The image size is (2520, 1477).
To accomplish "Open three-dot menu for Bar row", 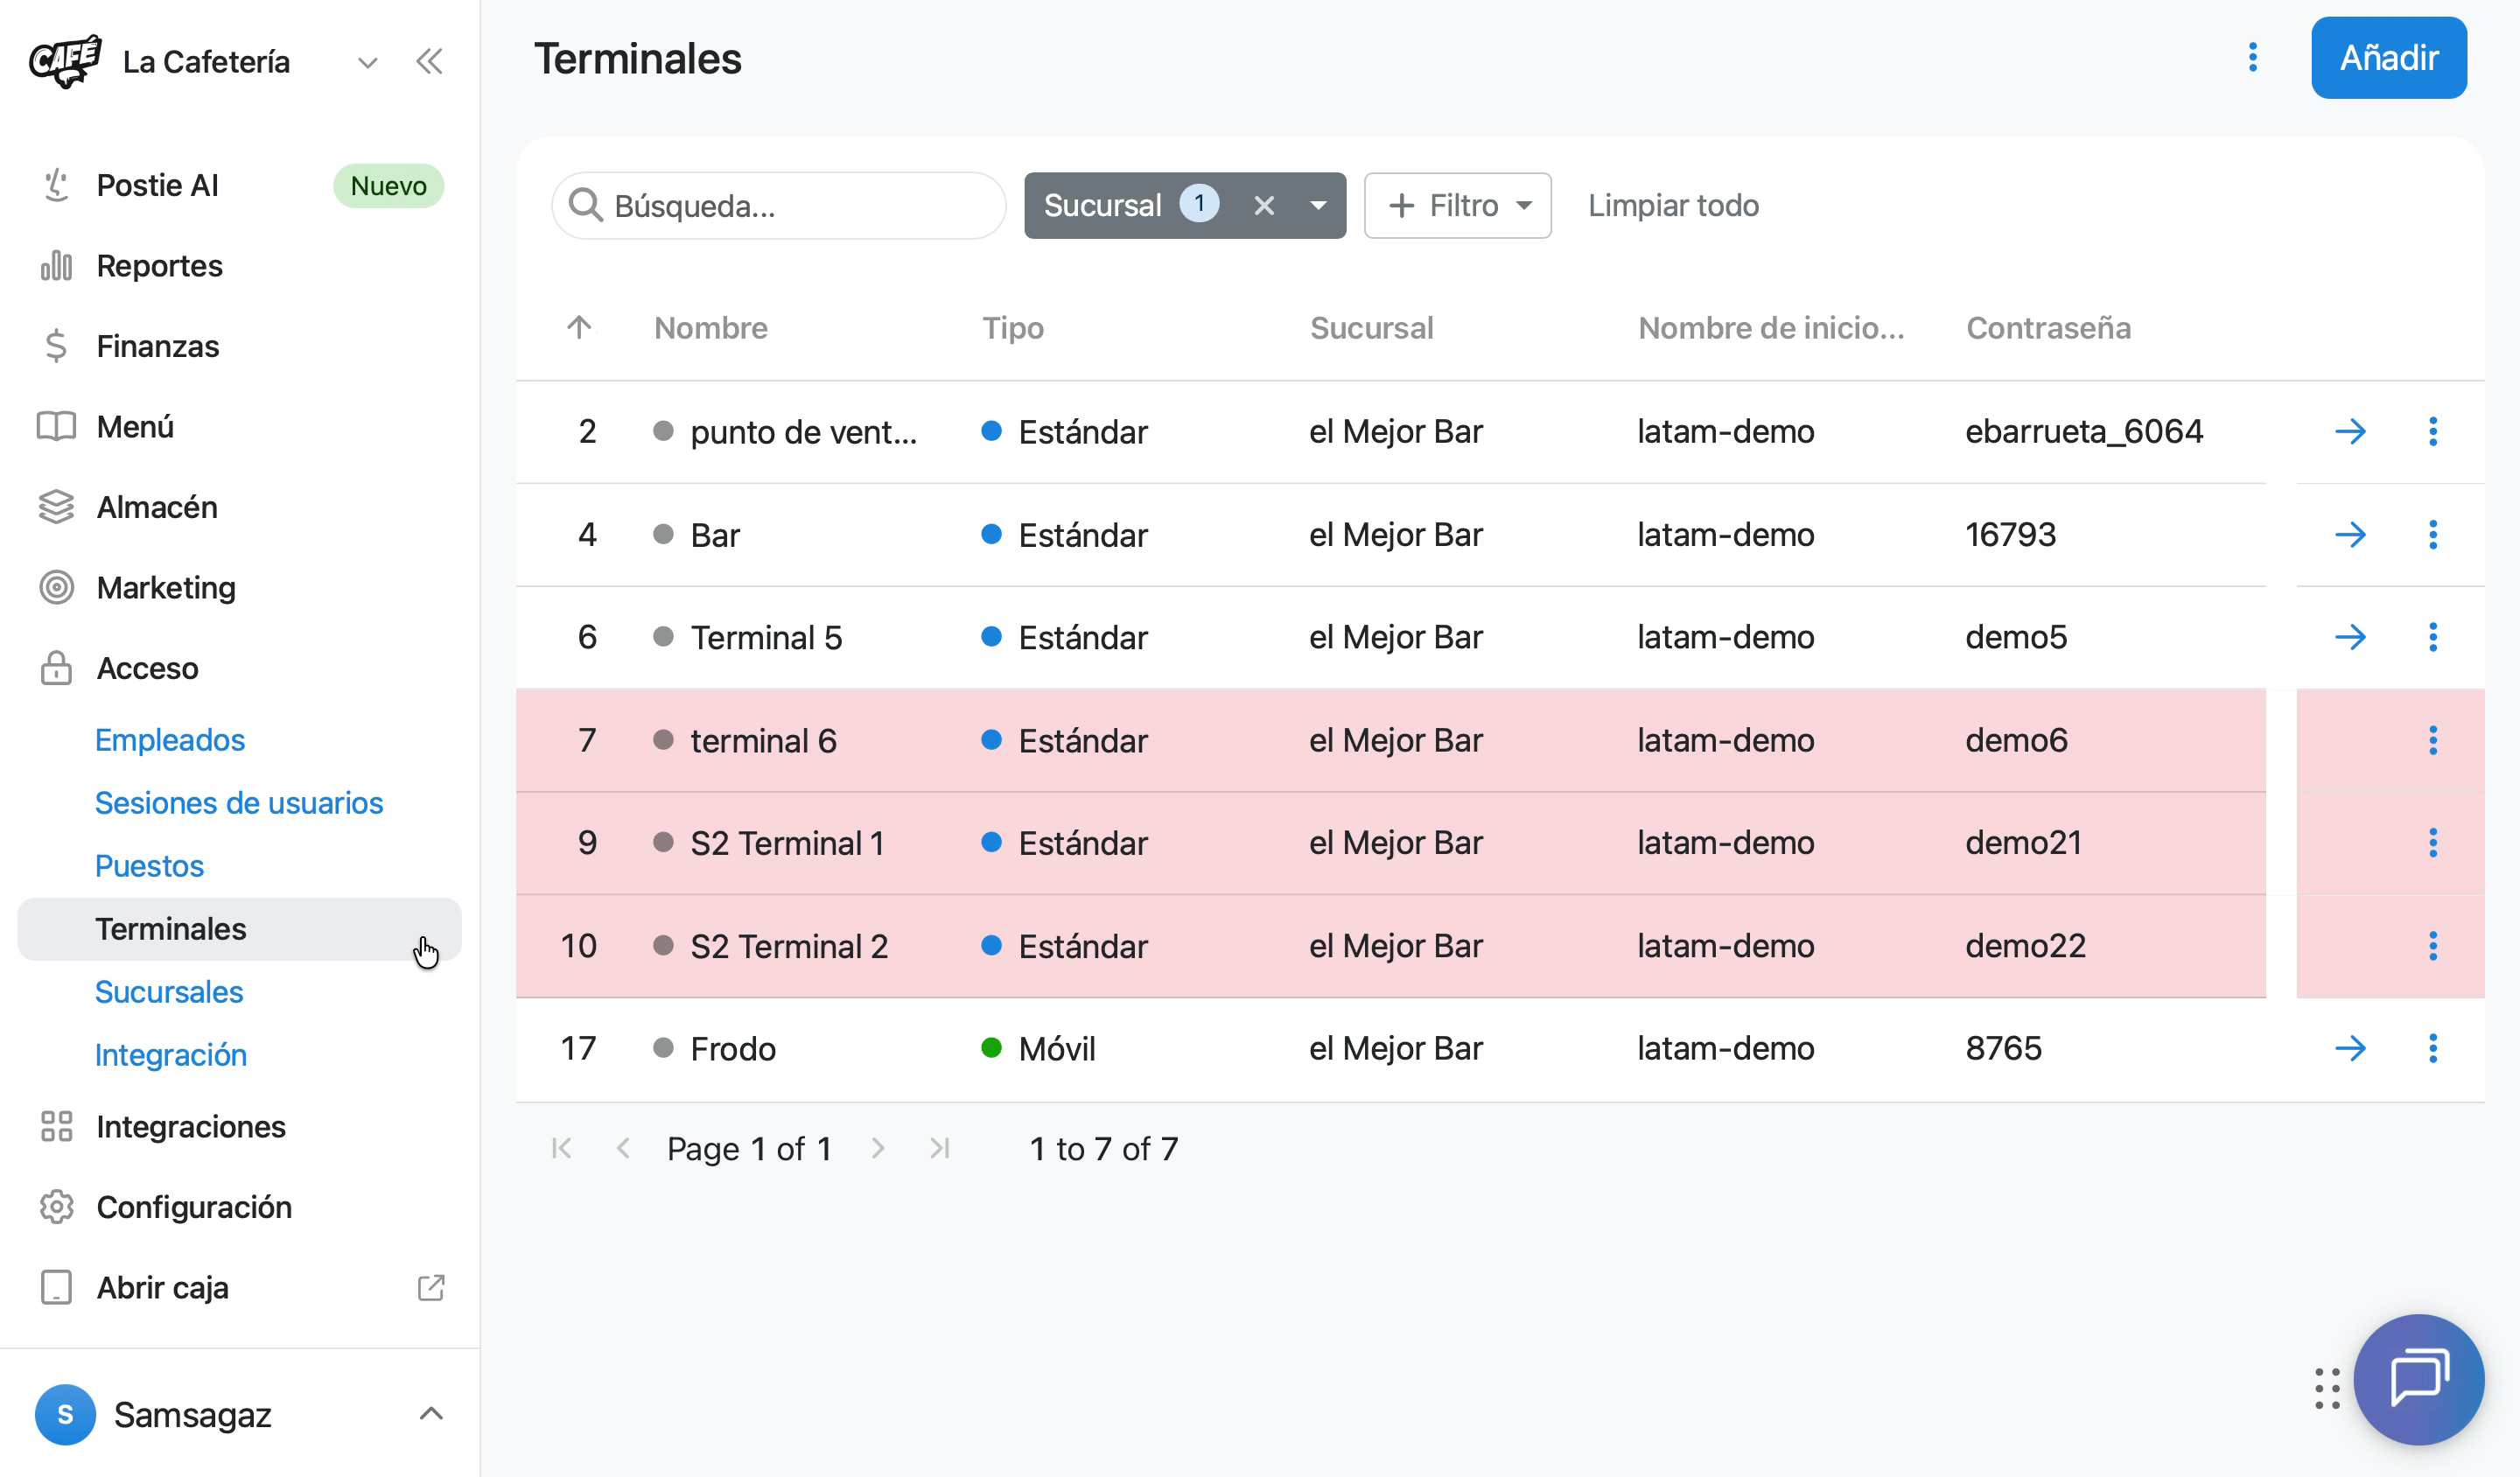I will point(2433,535).
